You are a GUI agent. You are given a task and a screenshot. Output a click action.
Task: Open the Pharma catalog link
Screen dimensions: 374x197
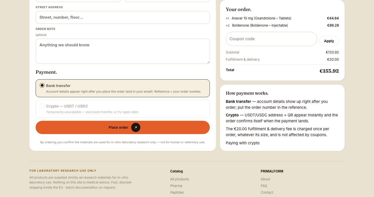click(x=176, y=186)
